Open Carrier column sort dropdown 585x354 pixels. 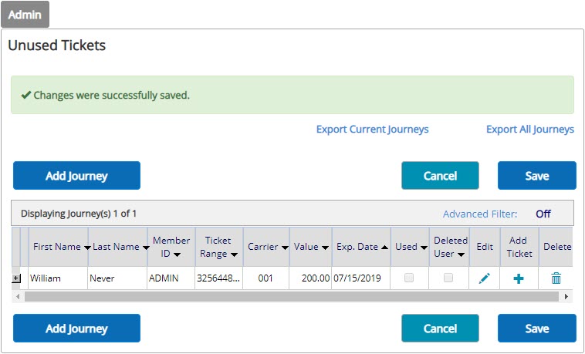click(285, 248)
